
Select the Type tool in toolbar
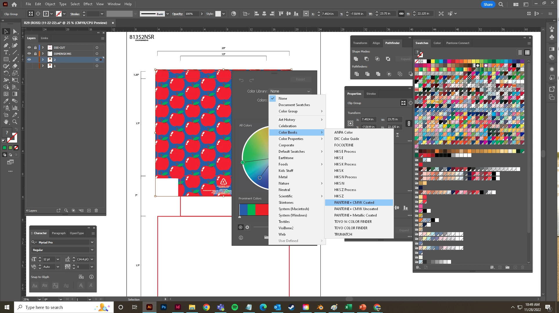[6, 52]
